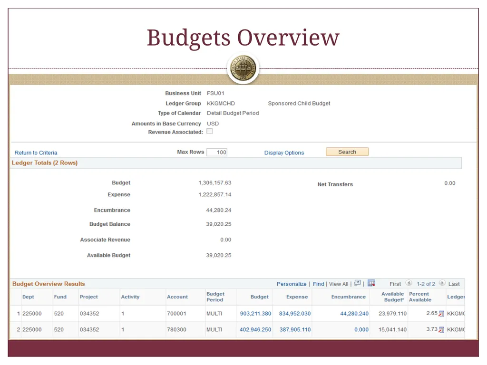Open Display Options link
The height and width of the screenshot is (365, 487).
[284, 153]
